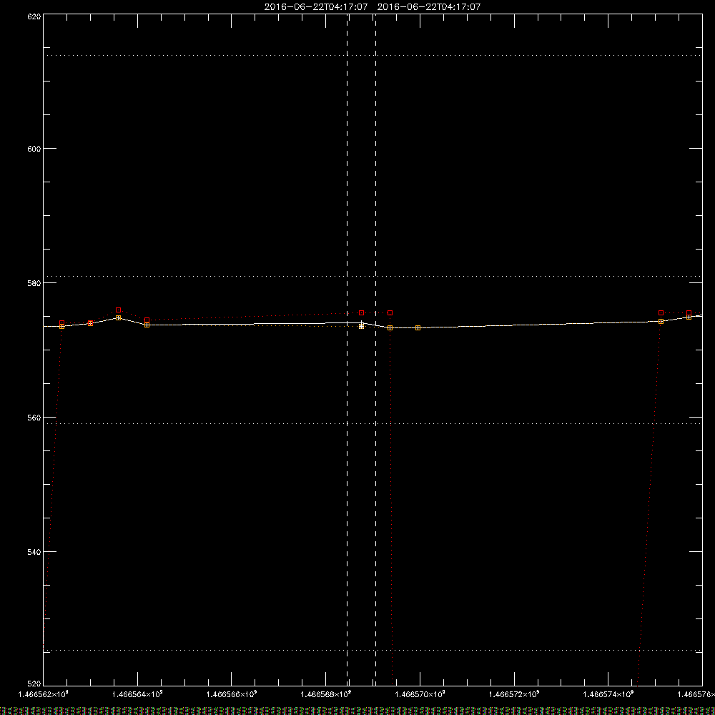Pick the rightmost orange square marker
This screenshot has height=715, width=715.
click(689, 317)
